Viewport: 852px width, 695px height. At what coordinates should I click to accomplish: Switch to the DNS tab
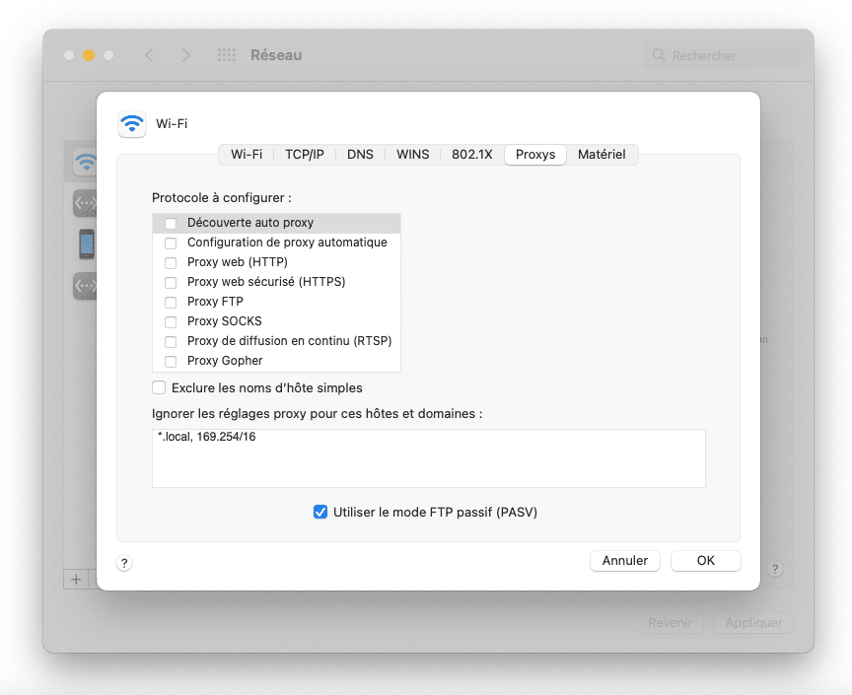point(360,155)
